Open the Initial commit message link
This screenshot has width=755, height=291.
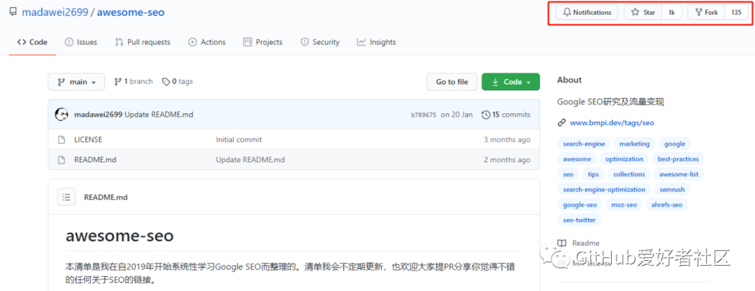click(x=239, y=140)
